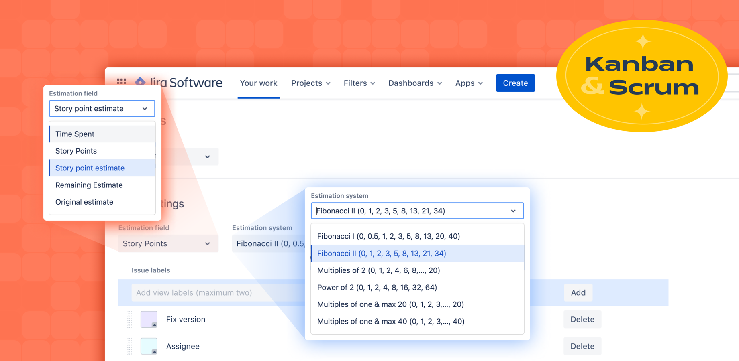Screen dimensions: 739x361
Task: Delete the Assignee label
Action: pos(582,346)
